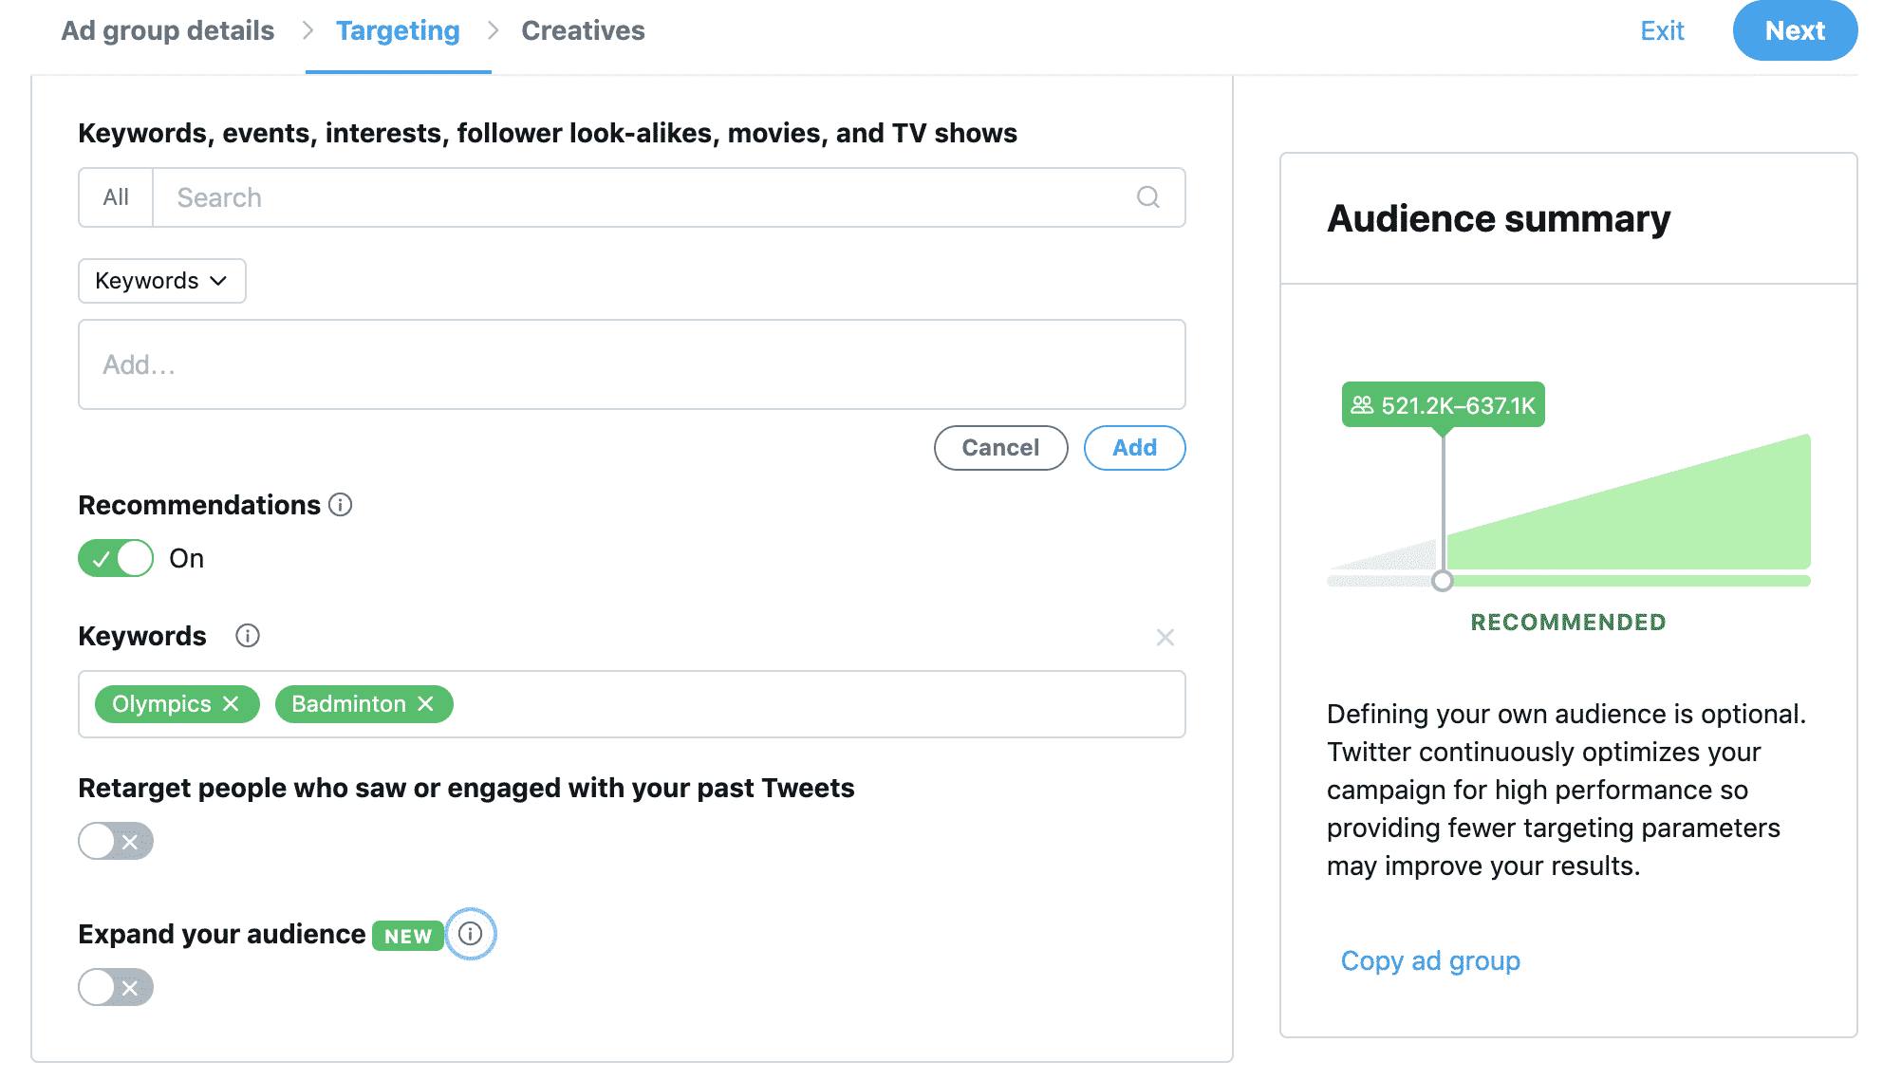Image resolution: width=1883 pixels, height=1080 pixels.
Task: Go back to Ad group details
Action: [x=166, y=29]
